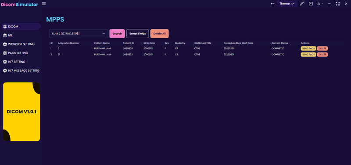Click the Current Status column header

tap(280, 43)
